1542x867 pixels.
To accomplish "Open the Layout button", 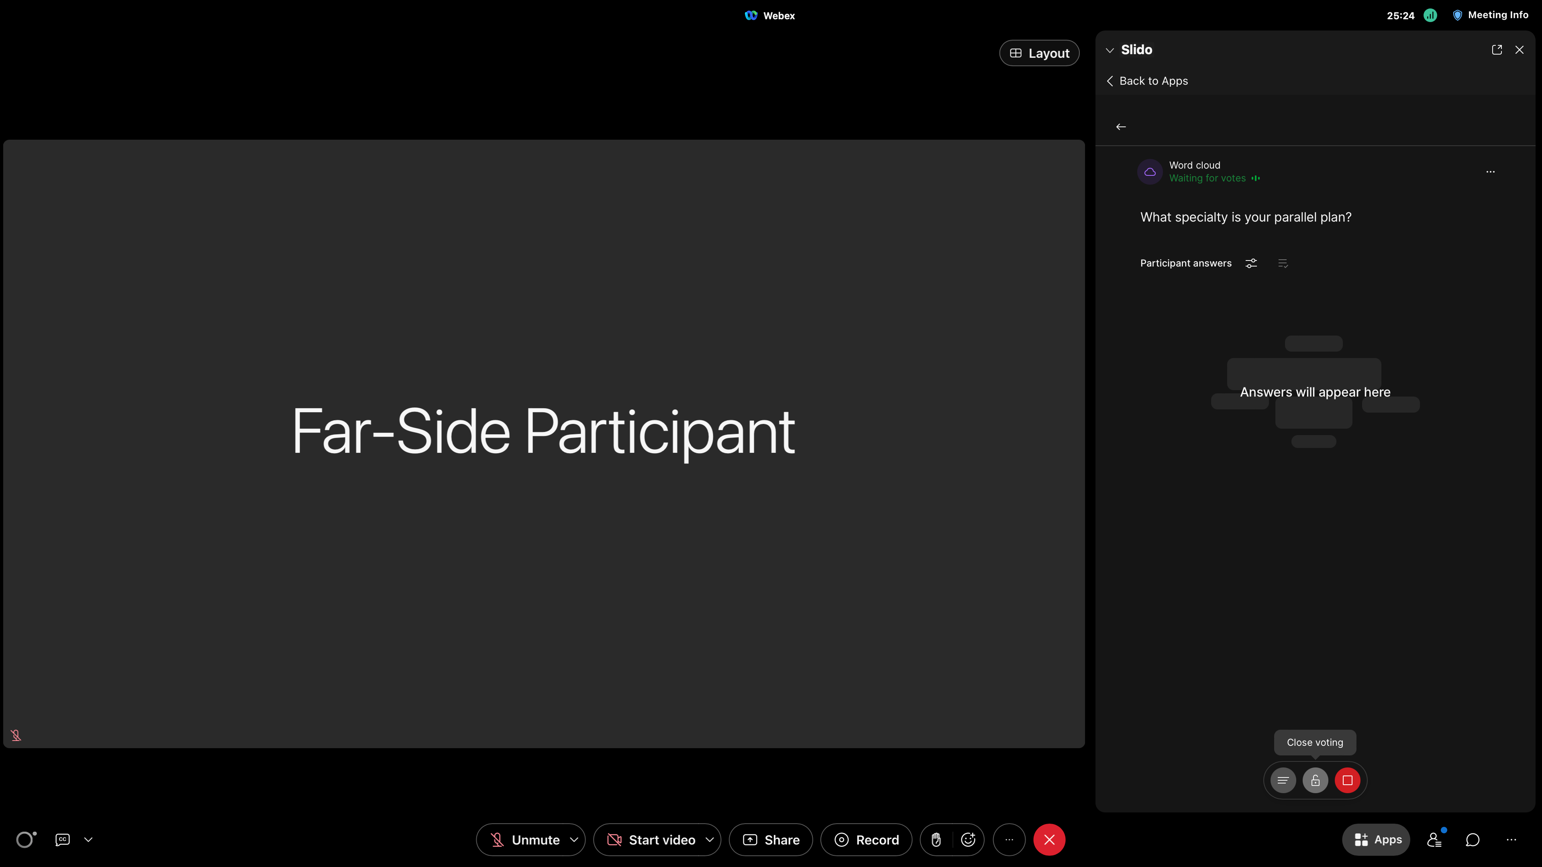I will tap(1039, 53).
